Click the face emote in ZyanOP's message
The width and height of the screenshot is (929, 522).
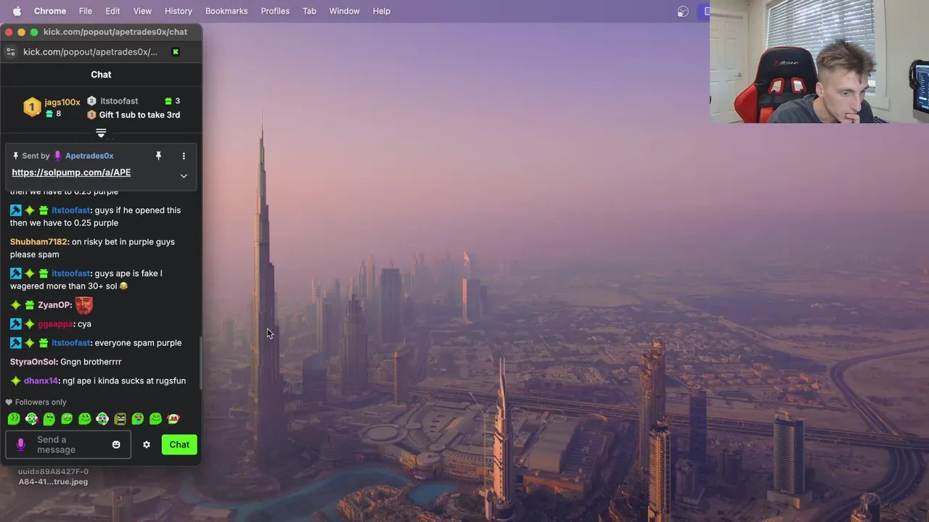click(x=83, y=305)
